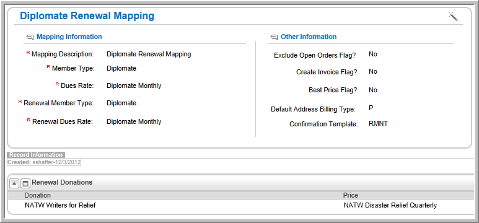Click the Mapping Information heading
Viewport: 479px width, 223px height.
[x=69, y=37]
